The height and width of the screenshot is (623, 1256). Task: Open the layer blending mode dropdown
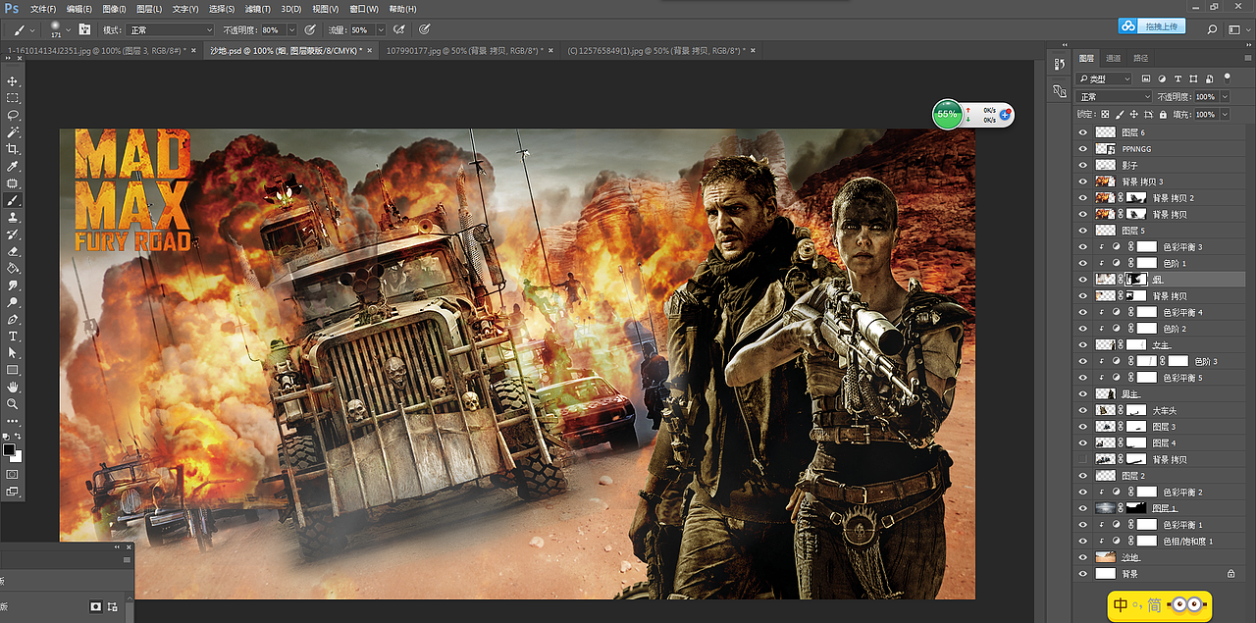pos(1114,97)
